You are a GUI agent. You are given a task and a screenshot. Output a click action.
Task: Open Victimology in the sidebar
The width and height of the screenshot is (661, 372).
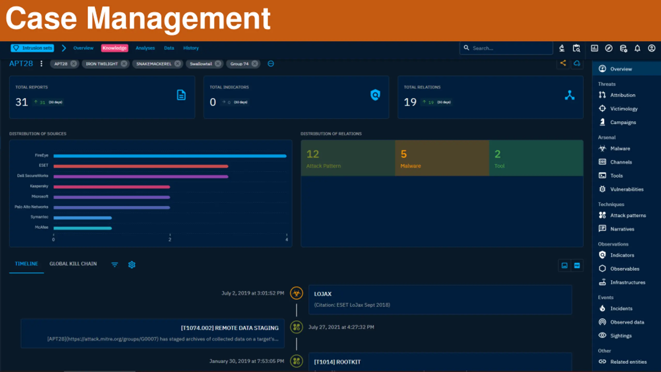tap(626, 109)
